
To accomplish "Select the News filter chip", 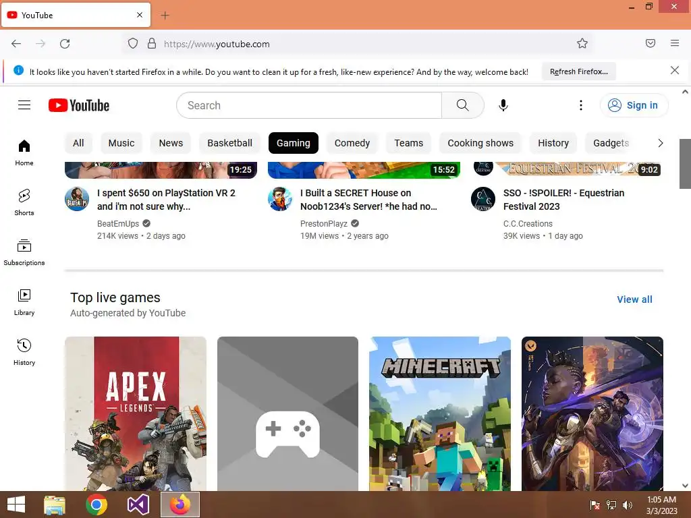I will pyautogui.click(x=171, y=143).
